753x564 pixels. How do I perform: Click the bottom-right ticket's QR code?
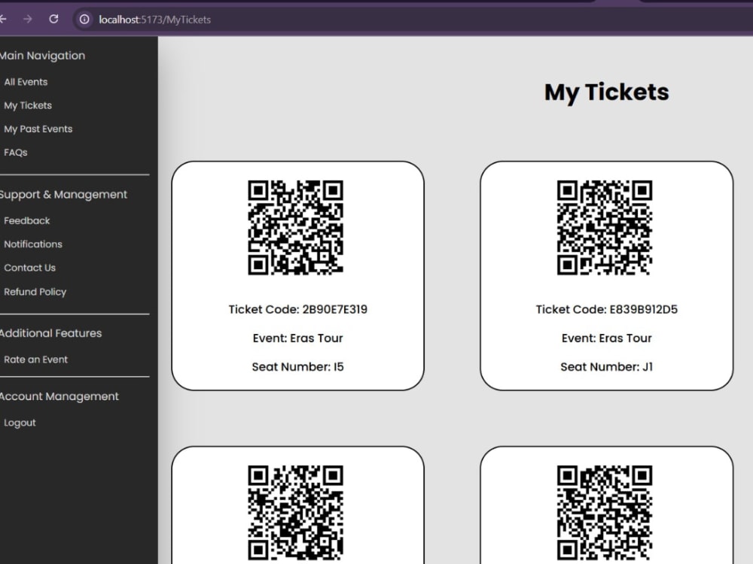605,513
